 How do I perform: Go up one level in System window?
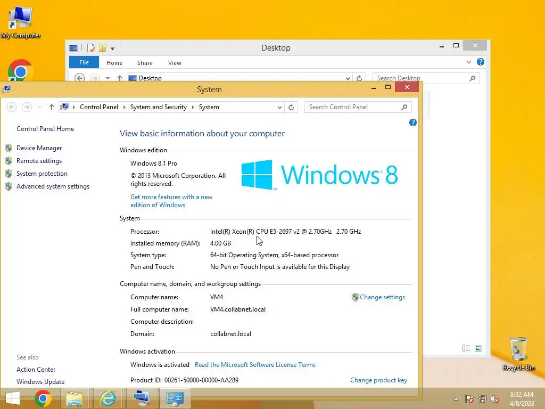coord(52,107)
